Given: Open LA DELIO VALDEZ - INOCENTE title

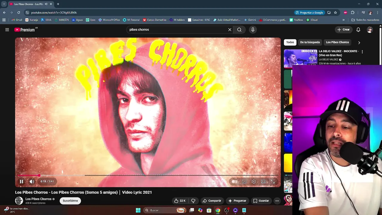Looking at the screenshot, I should pos(339,53).
